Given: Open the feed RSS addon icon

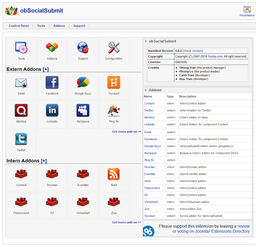Looking at the screenshot, I should (x=114, y=174).
